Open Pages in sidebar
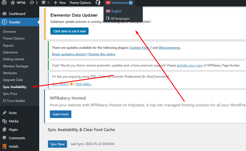Image resolution: width=246 pixels, height=151 pixels. tap(13, 130)
